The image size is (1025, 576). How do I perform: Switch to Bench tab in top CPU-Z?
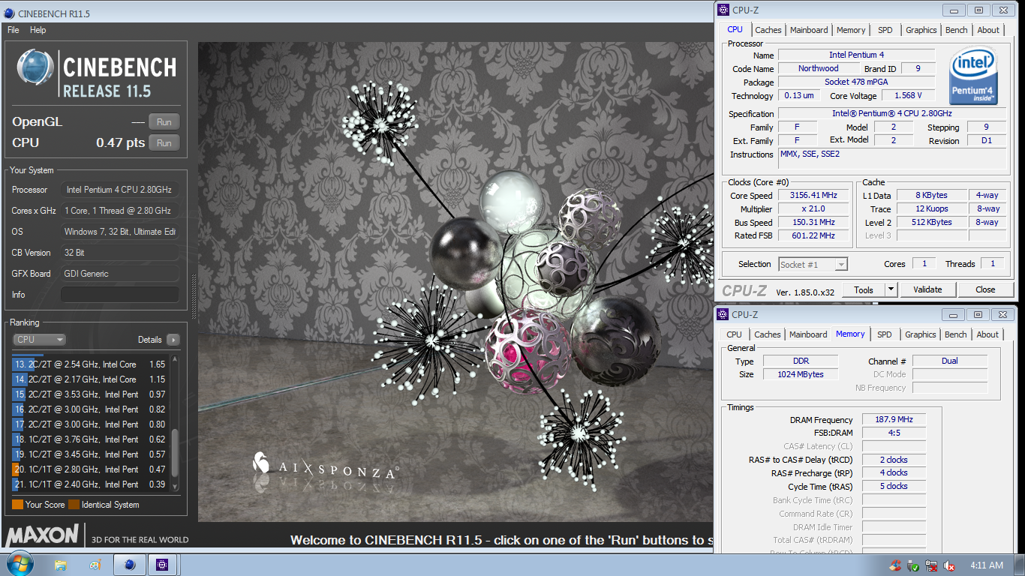pos(956,30)
